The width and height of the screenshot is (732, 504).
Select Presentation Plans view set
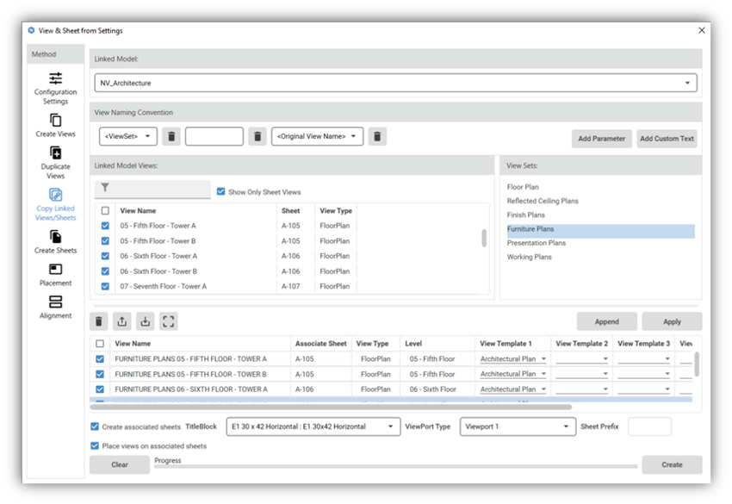pos(536,243)
